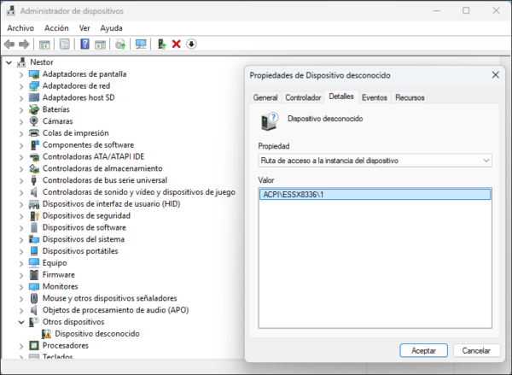Open the Archivo menu

[20, 28]
